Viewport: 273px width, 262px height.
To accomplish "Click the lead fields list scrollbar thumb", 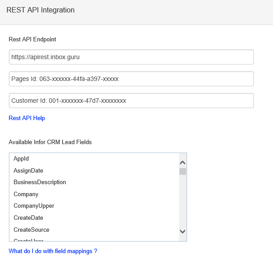I will point(183,171).
